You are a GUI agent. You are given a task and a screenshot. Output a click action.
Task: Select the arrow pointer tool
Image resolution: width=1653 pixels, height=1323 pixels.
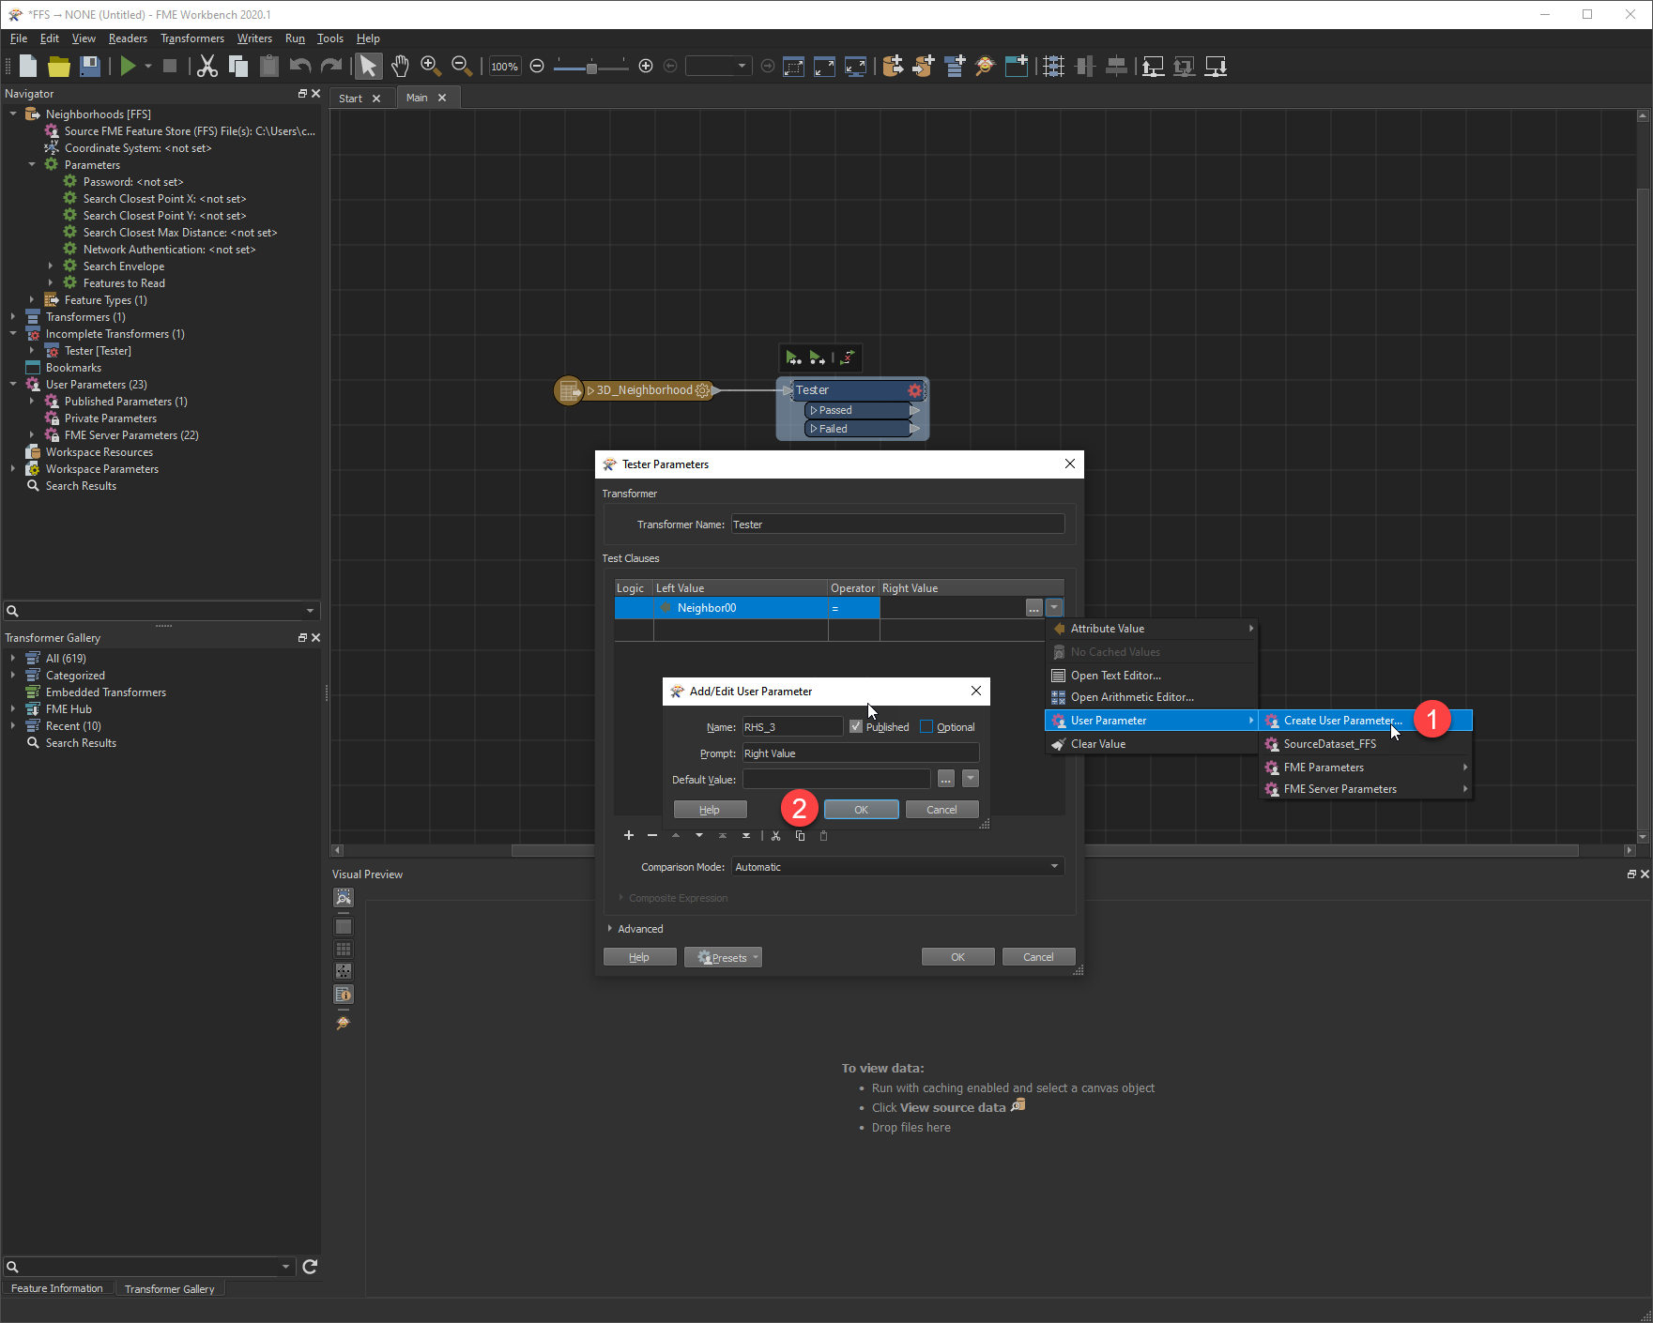(368, 66)
